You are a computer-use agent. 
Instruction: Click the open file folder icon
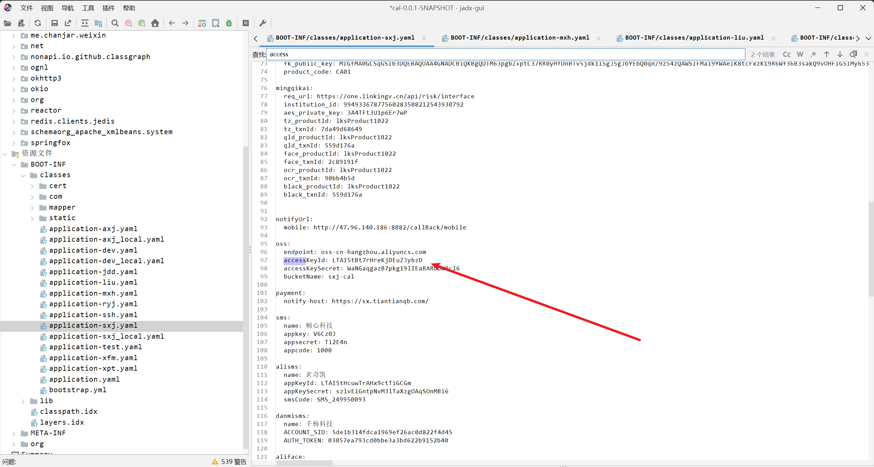tap(8, 23)
